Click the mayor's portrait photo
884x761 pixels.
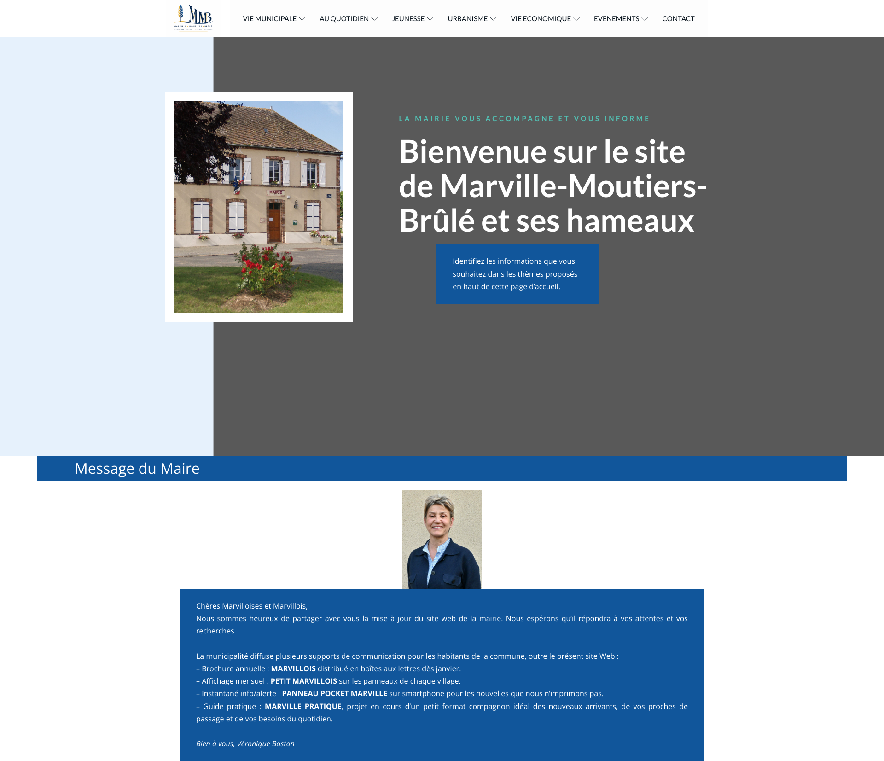coord(442,539)
